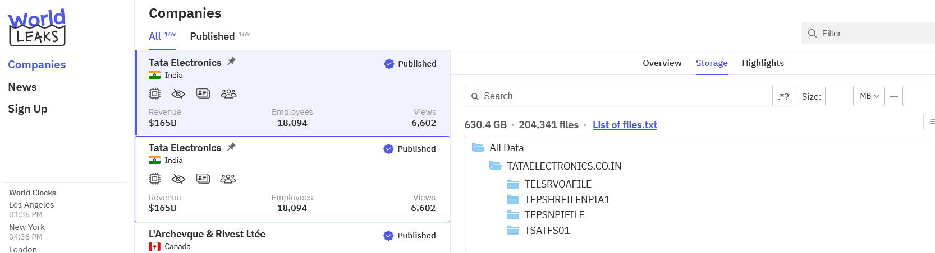This screenshot has height=253, width=935.
Task: Click the people group icon on second Tata Electronics card
Action: point(228,179)
